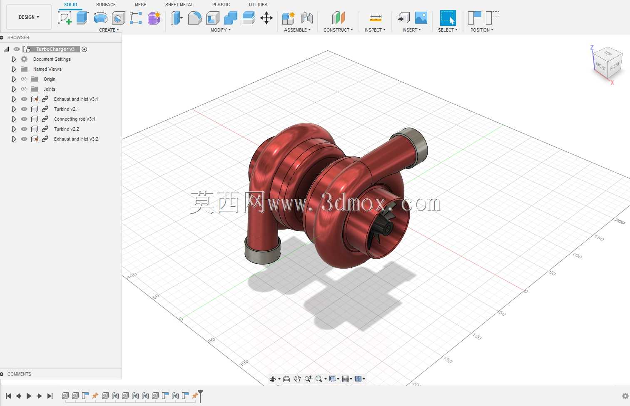
Task: Show the Origin folder via eye icon
Action: tap(24, 79)
